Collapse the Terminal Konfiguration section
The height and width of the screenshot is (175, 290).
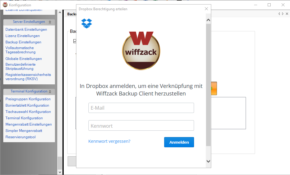(x=50, y=92)
